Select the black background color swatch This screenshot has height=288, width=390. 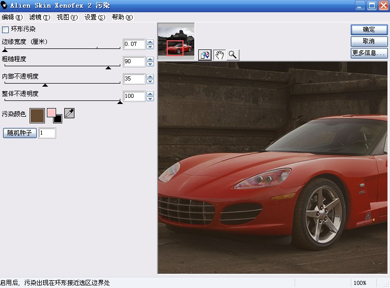click(58, 119)
